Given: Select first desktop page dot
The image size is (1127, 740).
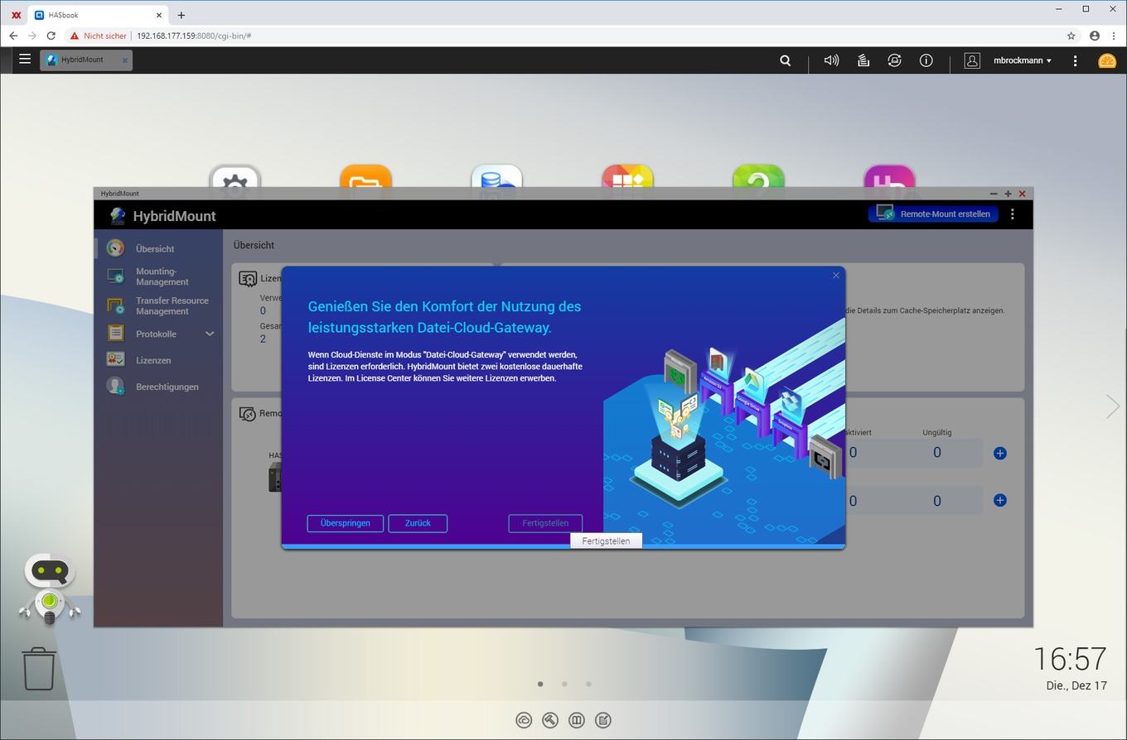Looking at the screenshot, I should (x=540, y=684).
